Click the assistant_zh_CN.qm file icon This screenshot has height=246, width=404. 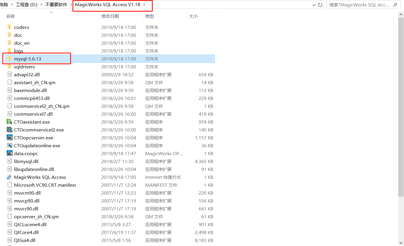[x=9, y=82]
